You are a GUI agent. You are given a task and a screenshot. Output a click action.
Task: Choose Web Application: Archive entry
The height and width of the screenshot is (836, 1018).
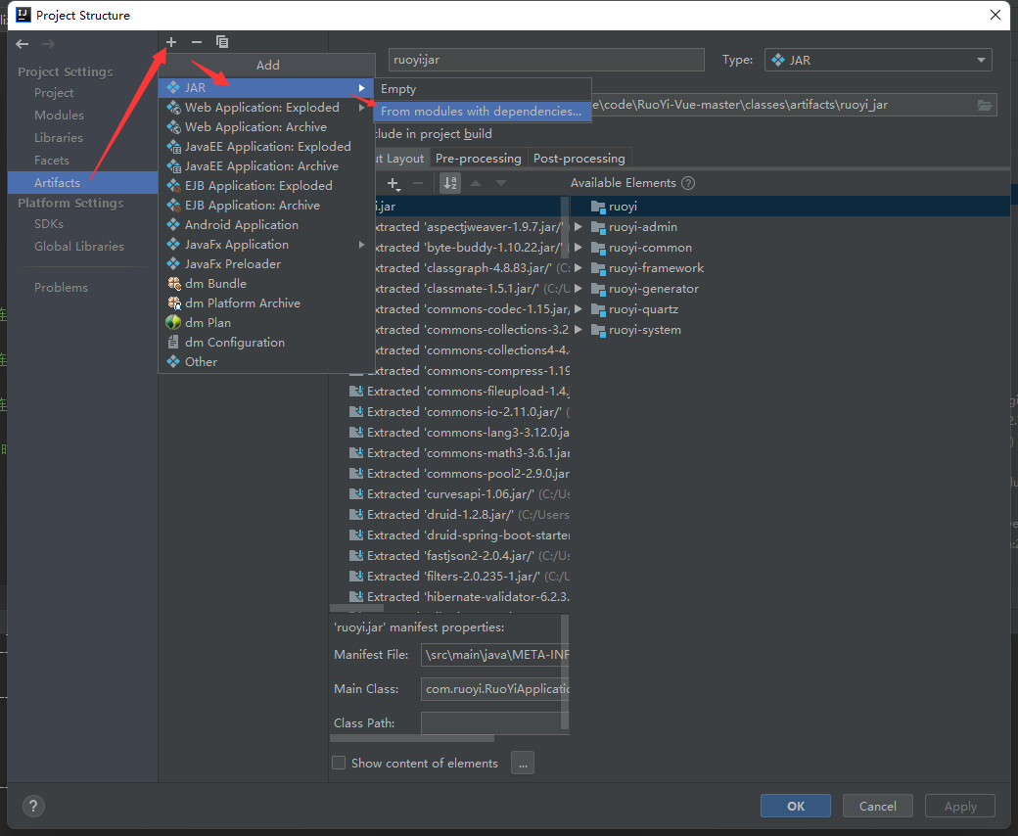pyautogui.click(x=266, y=127)
